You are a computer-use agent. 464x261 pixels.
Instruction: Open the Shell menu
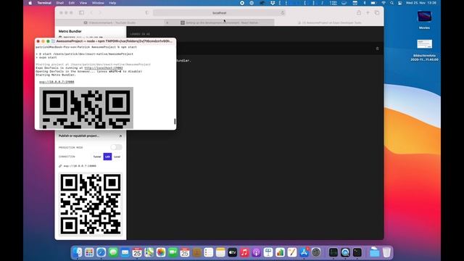point(59,3)
